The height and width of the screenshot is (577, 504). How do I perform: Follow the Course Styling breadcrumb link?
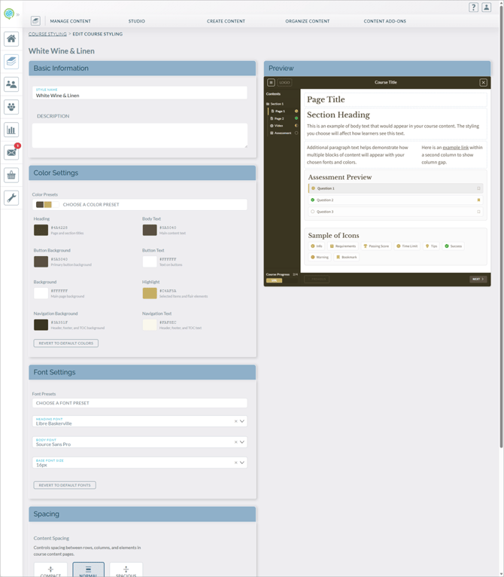48,34
